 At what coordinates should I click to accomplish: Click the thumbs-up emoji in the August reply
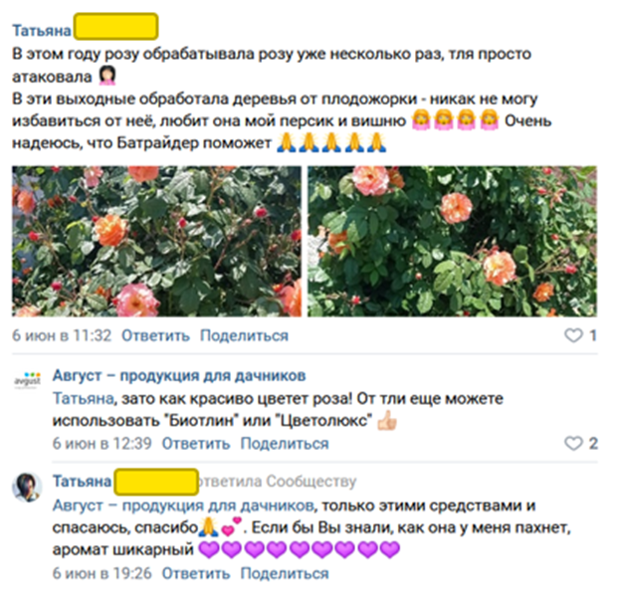coord(387,420)
